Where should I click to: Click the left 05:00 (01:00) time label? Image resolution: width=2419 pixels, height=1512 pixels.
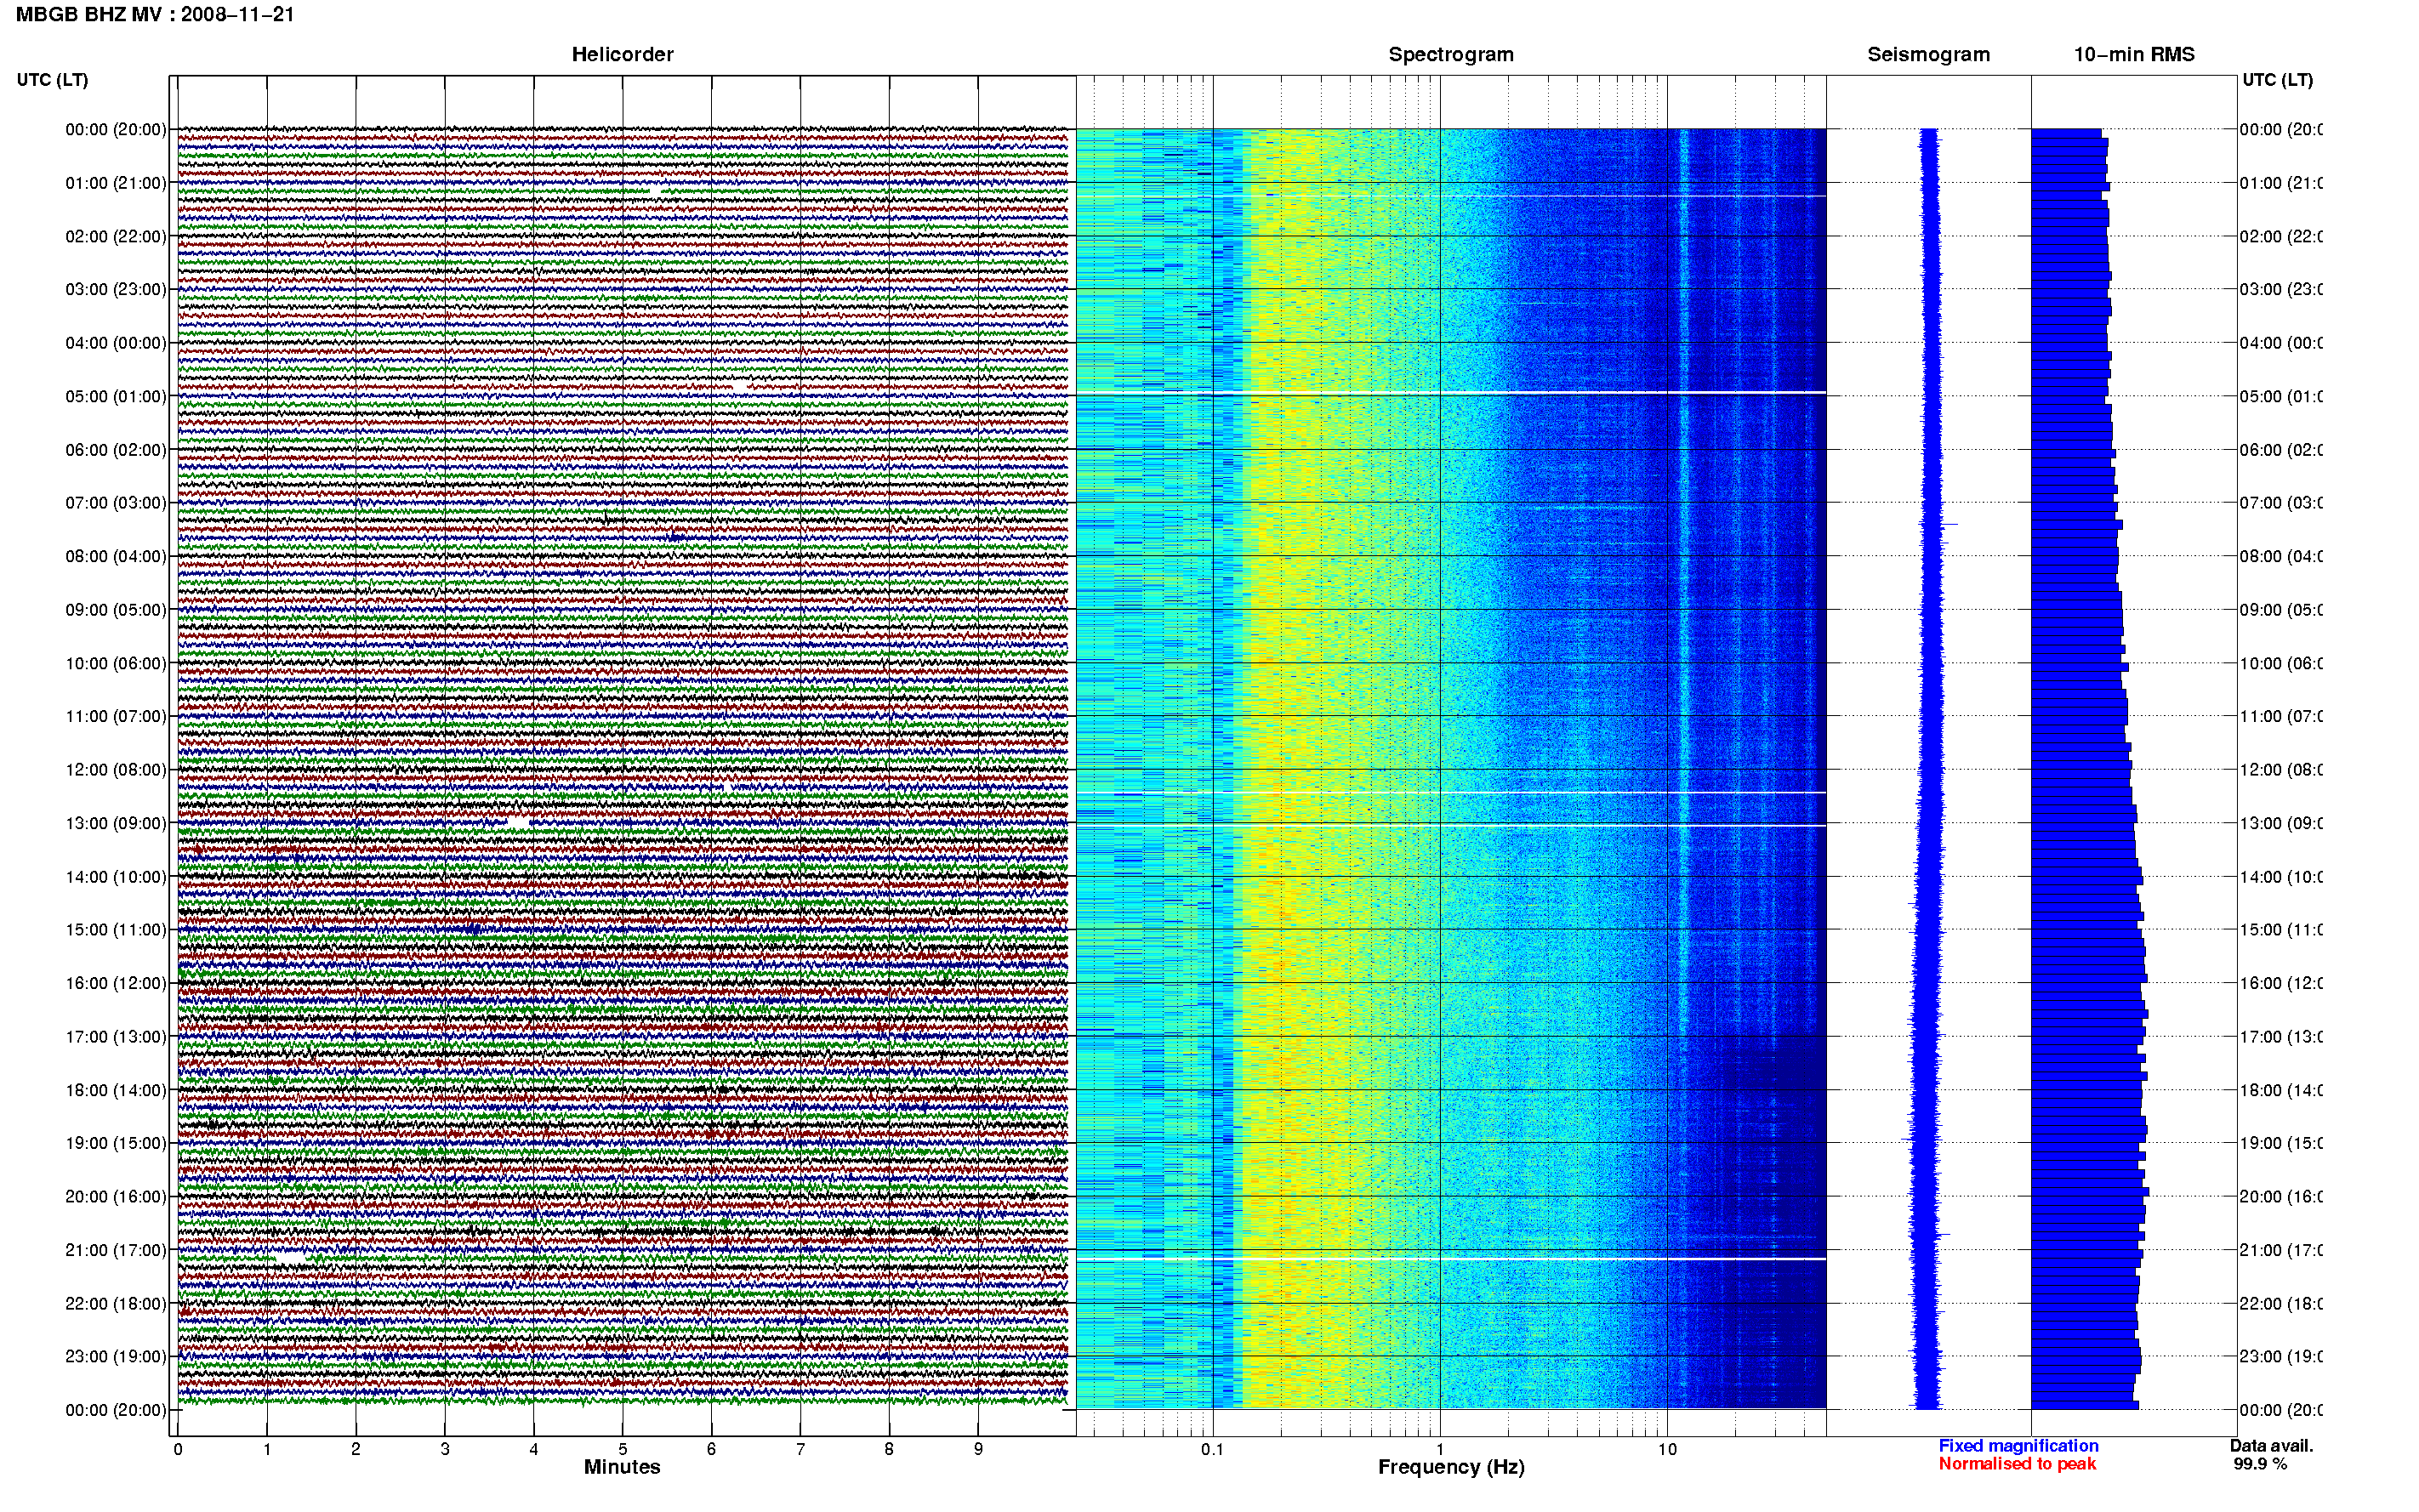pyautogui.click(x=116, y=396)
